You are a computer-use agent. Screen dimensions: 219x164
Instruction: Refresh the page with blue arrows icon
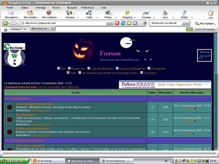tap(123, 23)
